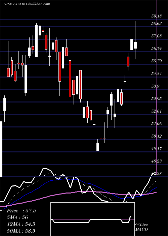Screen dimensions: 168x236
Task: Click the <<Live MACD label
Action: click(141, 227)
